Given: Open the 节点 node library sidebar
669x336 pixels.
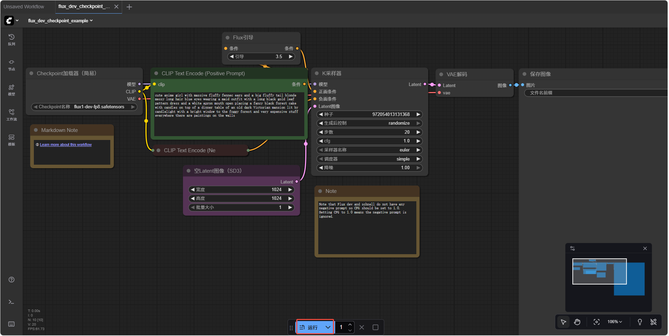Looking at the screenshot, I should point(12,65).
